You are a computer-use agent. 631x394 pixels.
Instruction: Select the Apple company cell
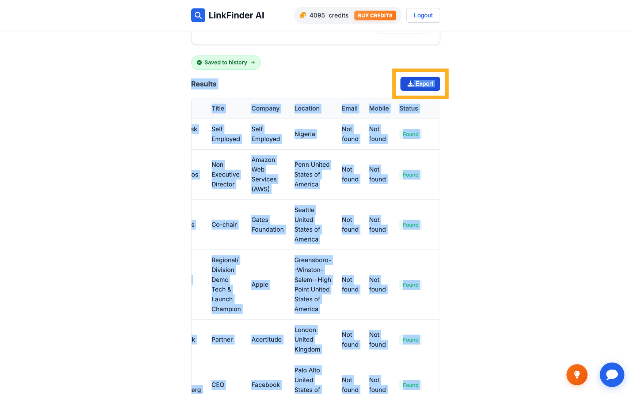tap(260, 285)
